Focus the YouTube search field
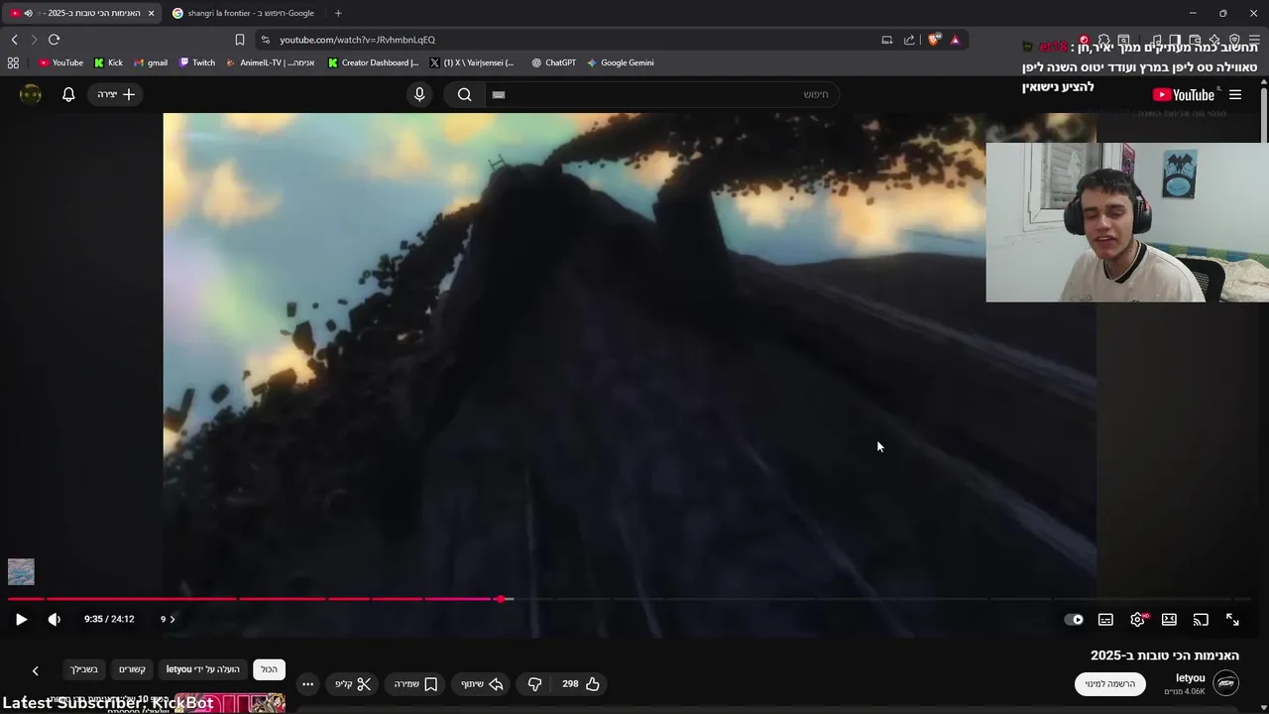The image size is (1269, 714). tap(662, 94)
